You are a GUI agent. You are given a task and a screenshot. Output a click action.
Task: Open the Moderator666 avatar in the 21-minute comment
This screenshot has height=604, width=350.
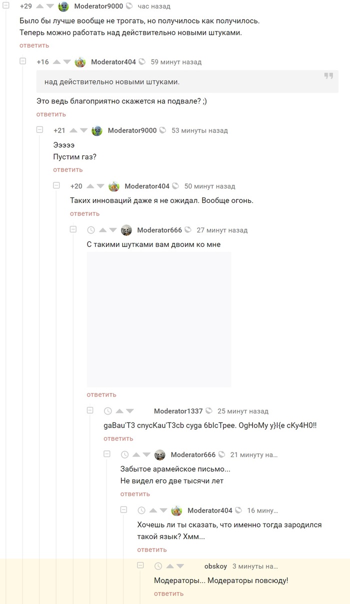click(160, 454)
